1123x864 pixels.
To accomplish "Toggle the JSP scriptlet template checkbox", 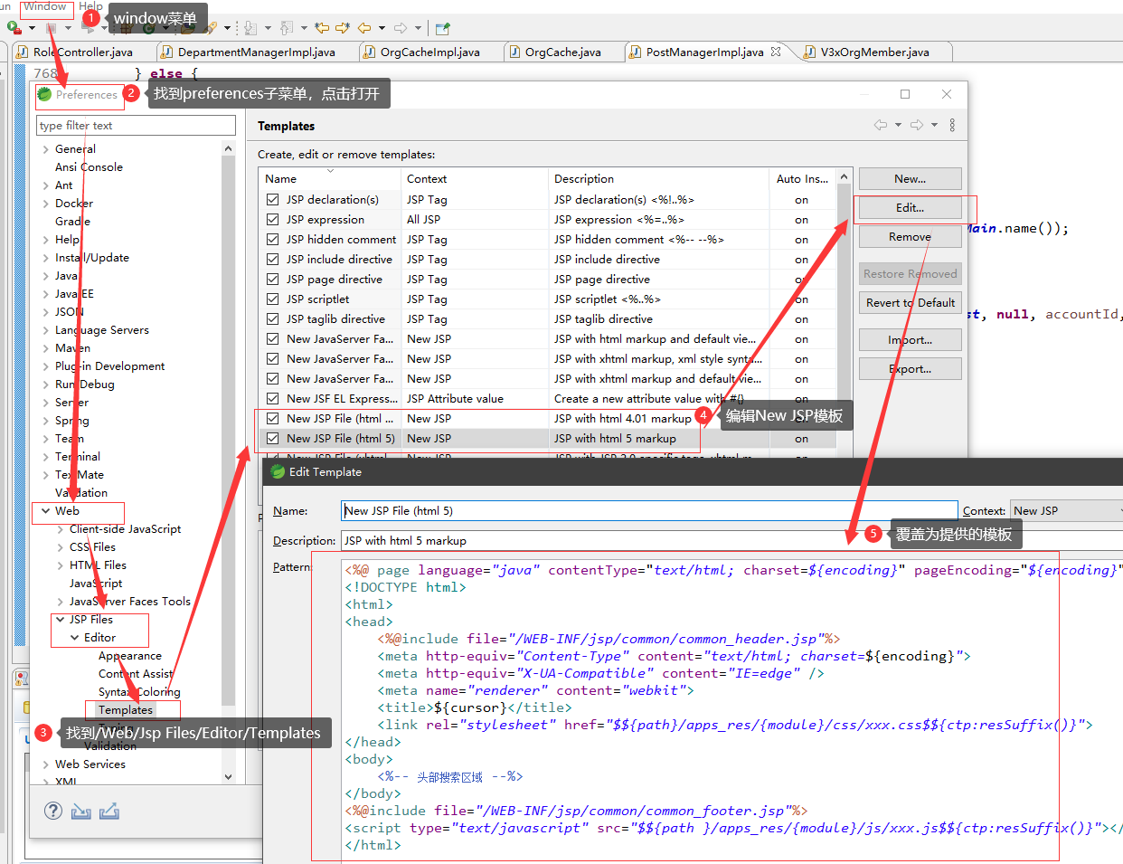I will tap(272, 299).
